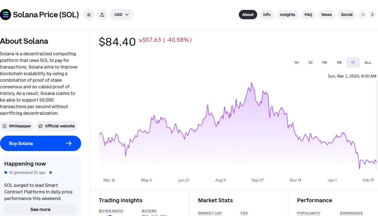The width and height of the screenshot is (378, 216).
Task: Click the Solana logo icon
Action: pyautogui.click(x=5, y=14)
